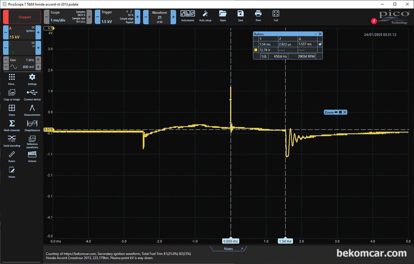Open Measurements tool
The image size is (414, 264).
pyautogui.click(x=32, y=110)
